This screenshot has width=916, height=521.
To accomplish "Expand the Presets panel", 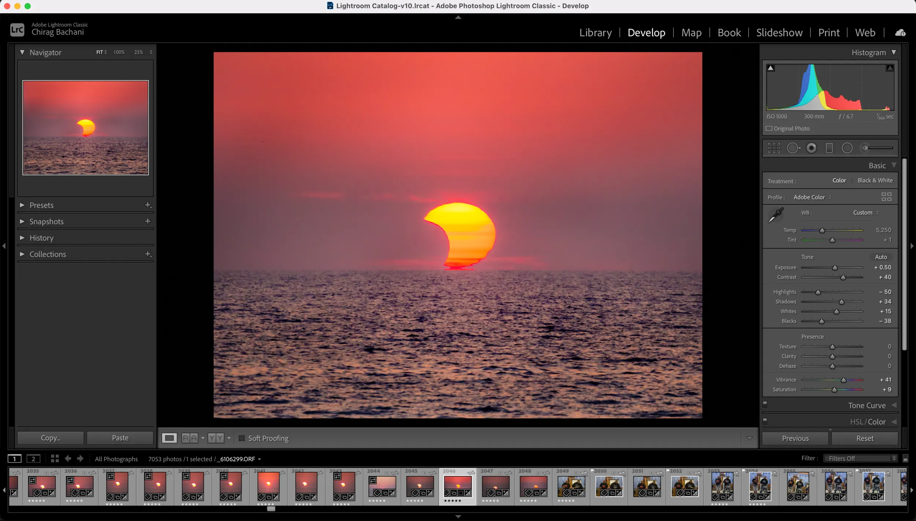I will [22, 205].
